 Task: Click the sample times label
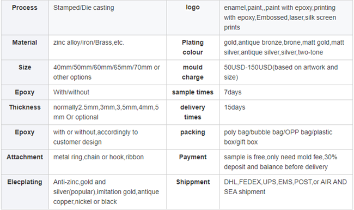click(x=193, y=92)
